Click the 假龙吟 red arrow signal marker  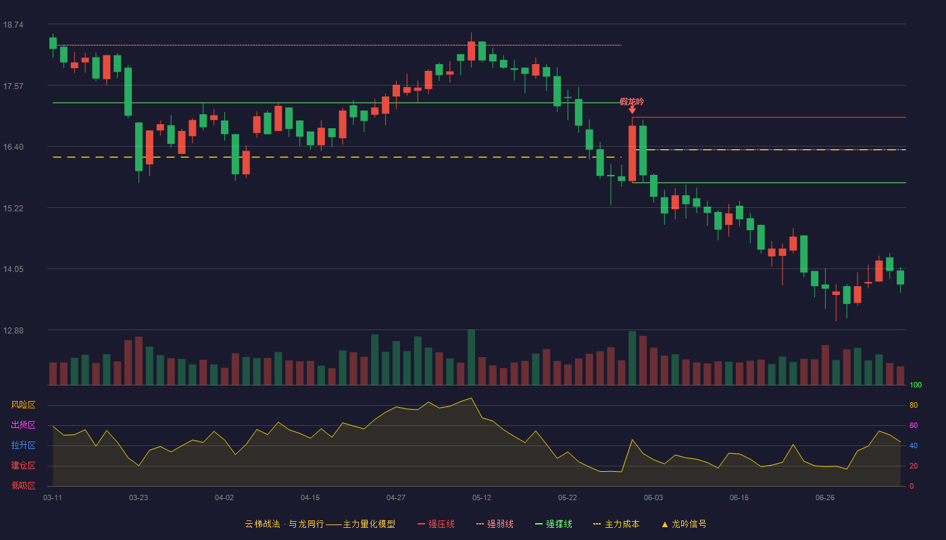pos(632,109)
